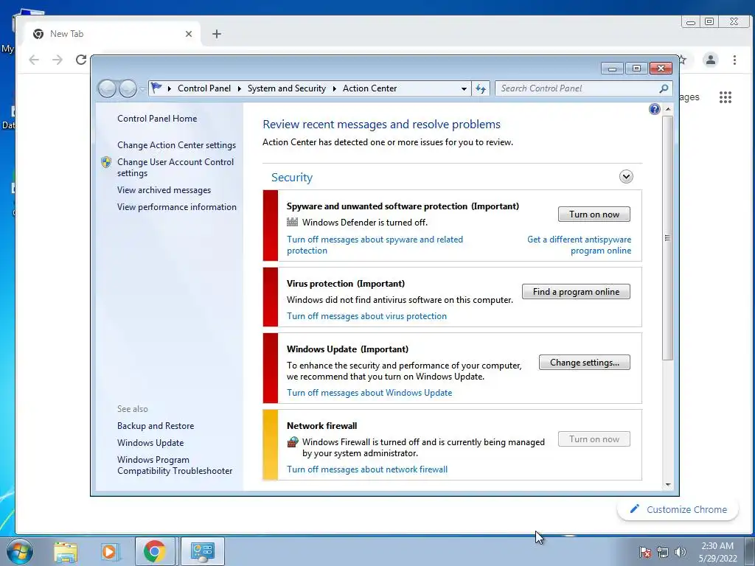This screenshot has height=566, width=755.
Task: Turn off messages about virus protection
Action: click(x=367, y=316)
